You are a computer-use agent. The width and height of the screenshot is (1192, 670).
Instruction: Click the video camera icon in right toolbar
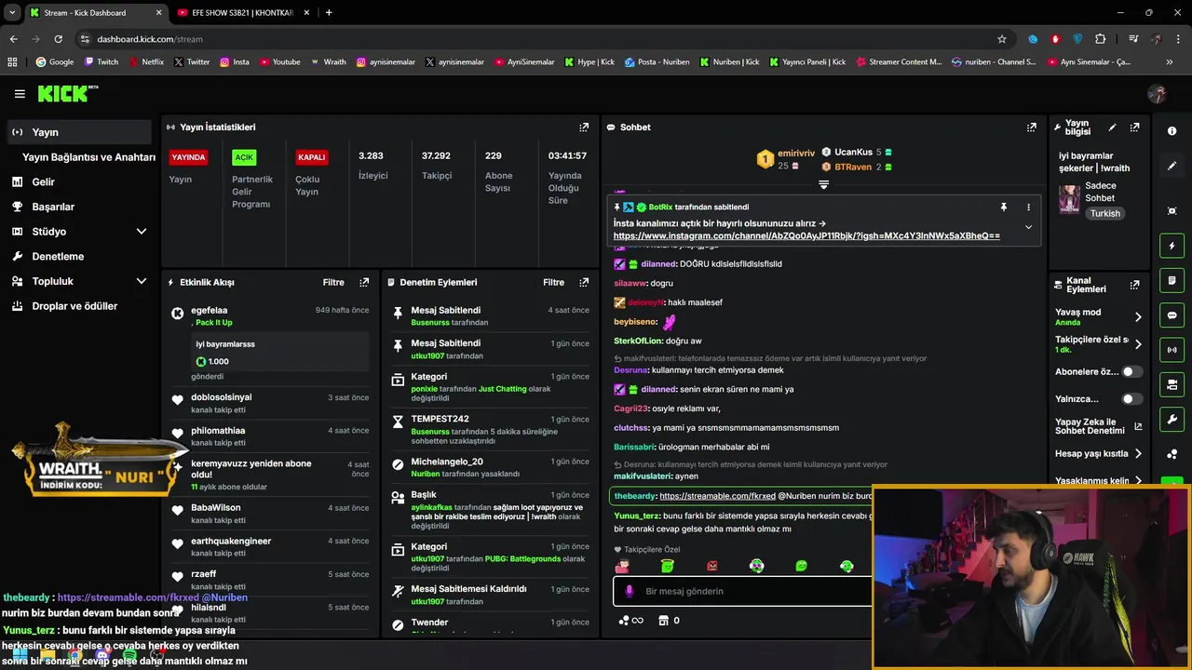click(1172, 384)
